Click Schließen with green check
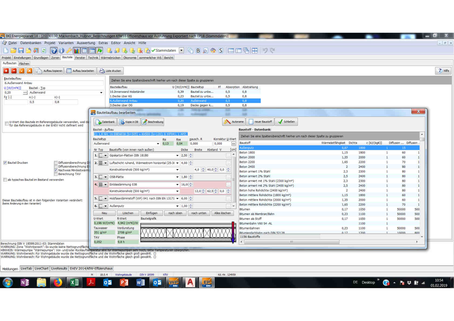Viewport: 454px width, 321px height. point(286,122)
